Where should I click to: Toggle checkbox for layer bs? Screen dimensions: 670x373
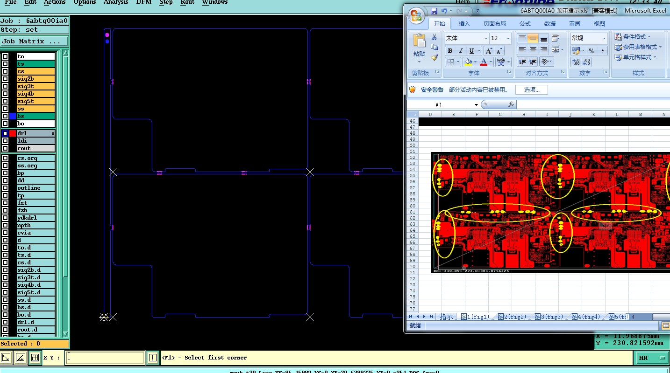point(5,116)
